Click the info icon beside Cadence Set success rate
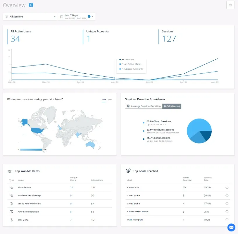 [x=227, y=187]
